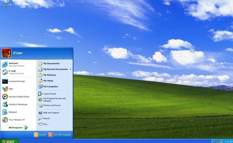Expand the My Recent Documents submenu arrow
This screenshot has height=143, width=233.
(71, 69)
